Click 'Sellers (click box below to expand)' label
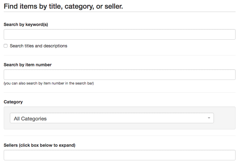The height and width of the screenshot is (165, 247). [39, 145]
